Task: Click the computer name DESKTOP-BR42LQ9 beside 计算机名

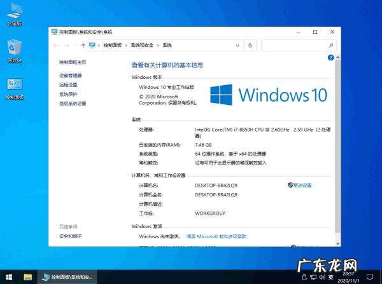Action: click(x=216, y=186)
